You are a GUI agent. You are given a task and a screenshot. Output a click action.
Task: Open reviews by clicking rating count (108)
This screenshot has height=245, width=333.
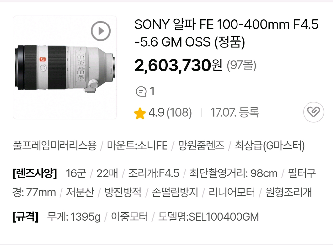tap(179, 112)
